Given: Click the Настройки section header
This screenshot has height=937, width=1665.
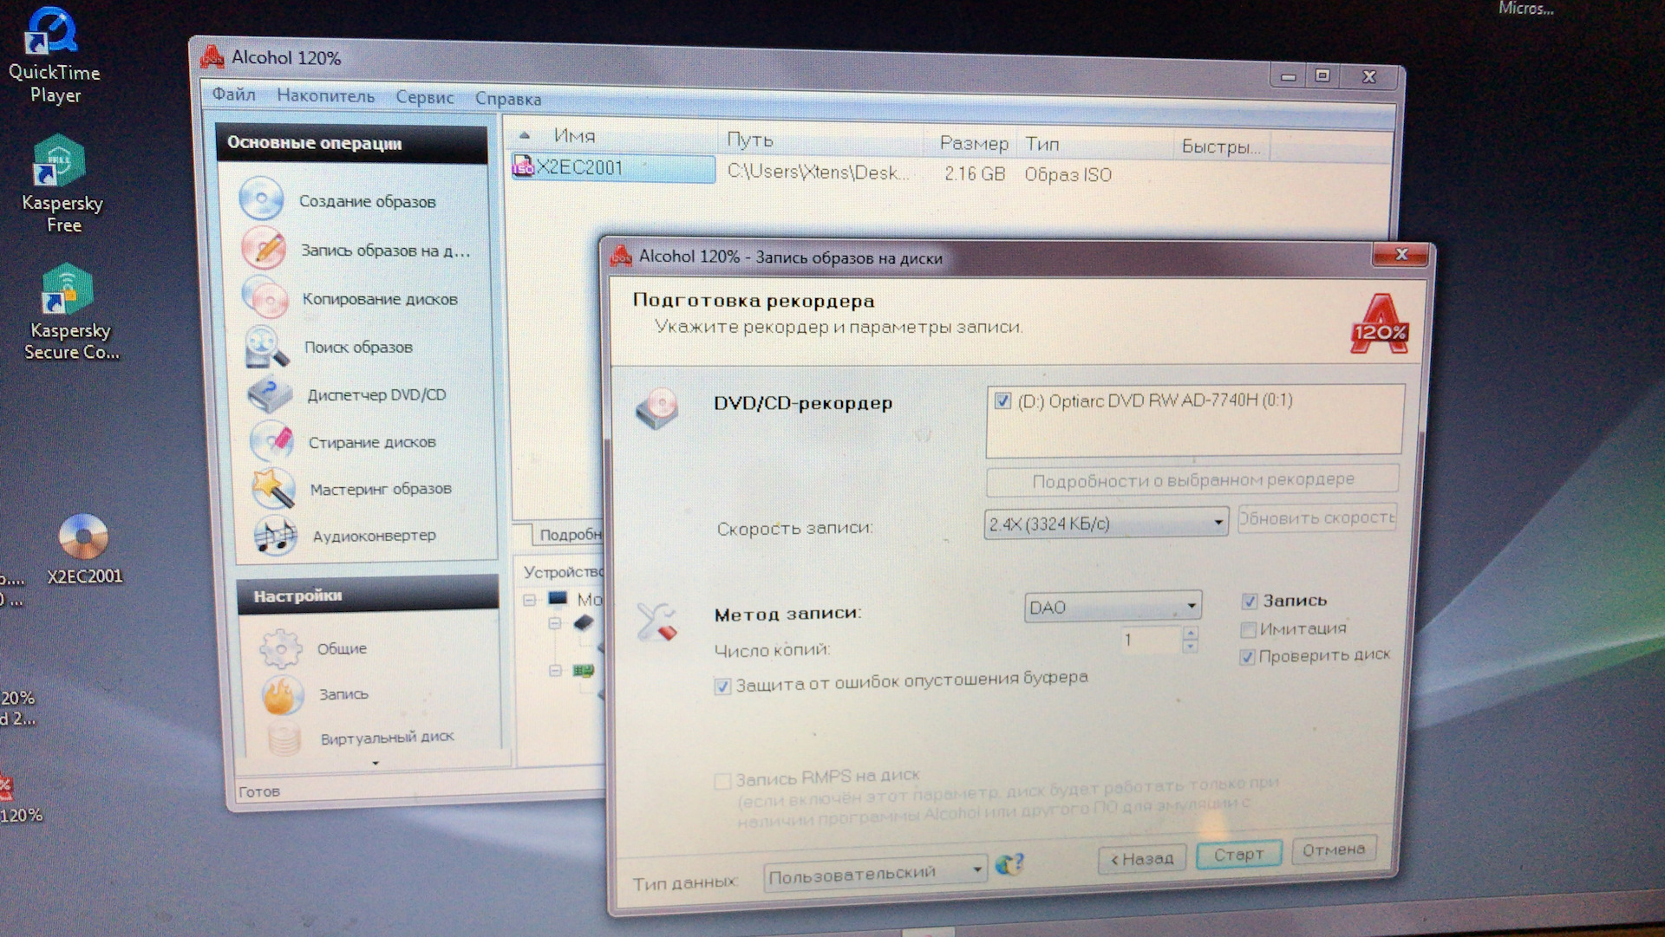Looking at the screenshot, I should [369, 595].
